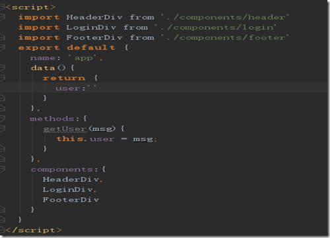
Task: Click the import keyword before FooterDiv
Action: [x=39, y=38]
